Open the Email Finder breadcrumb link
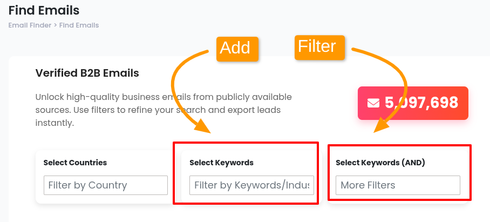Screen dimensions: 490x222 (29, 25)
